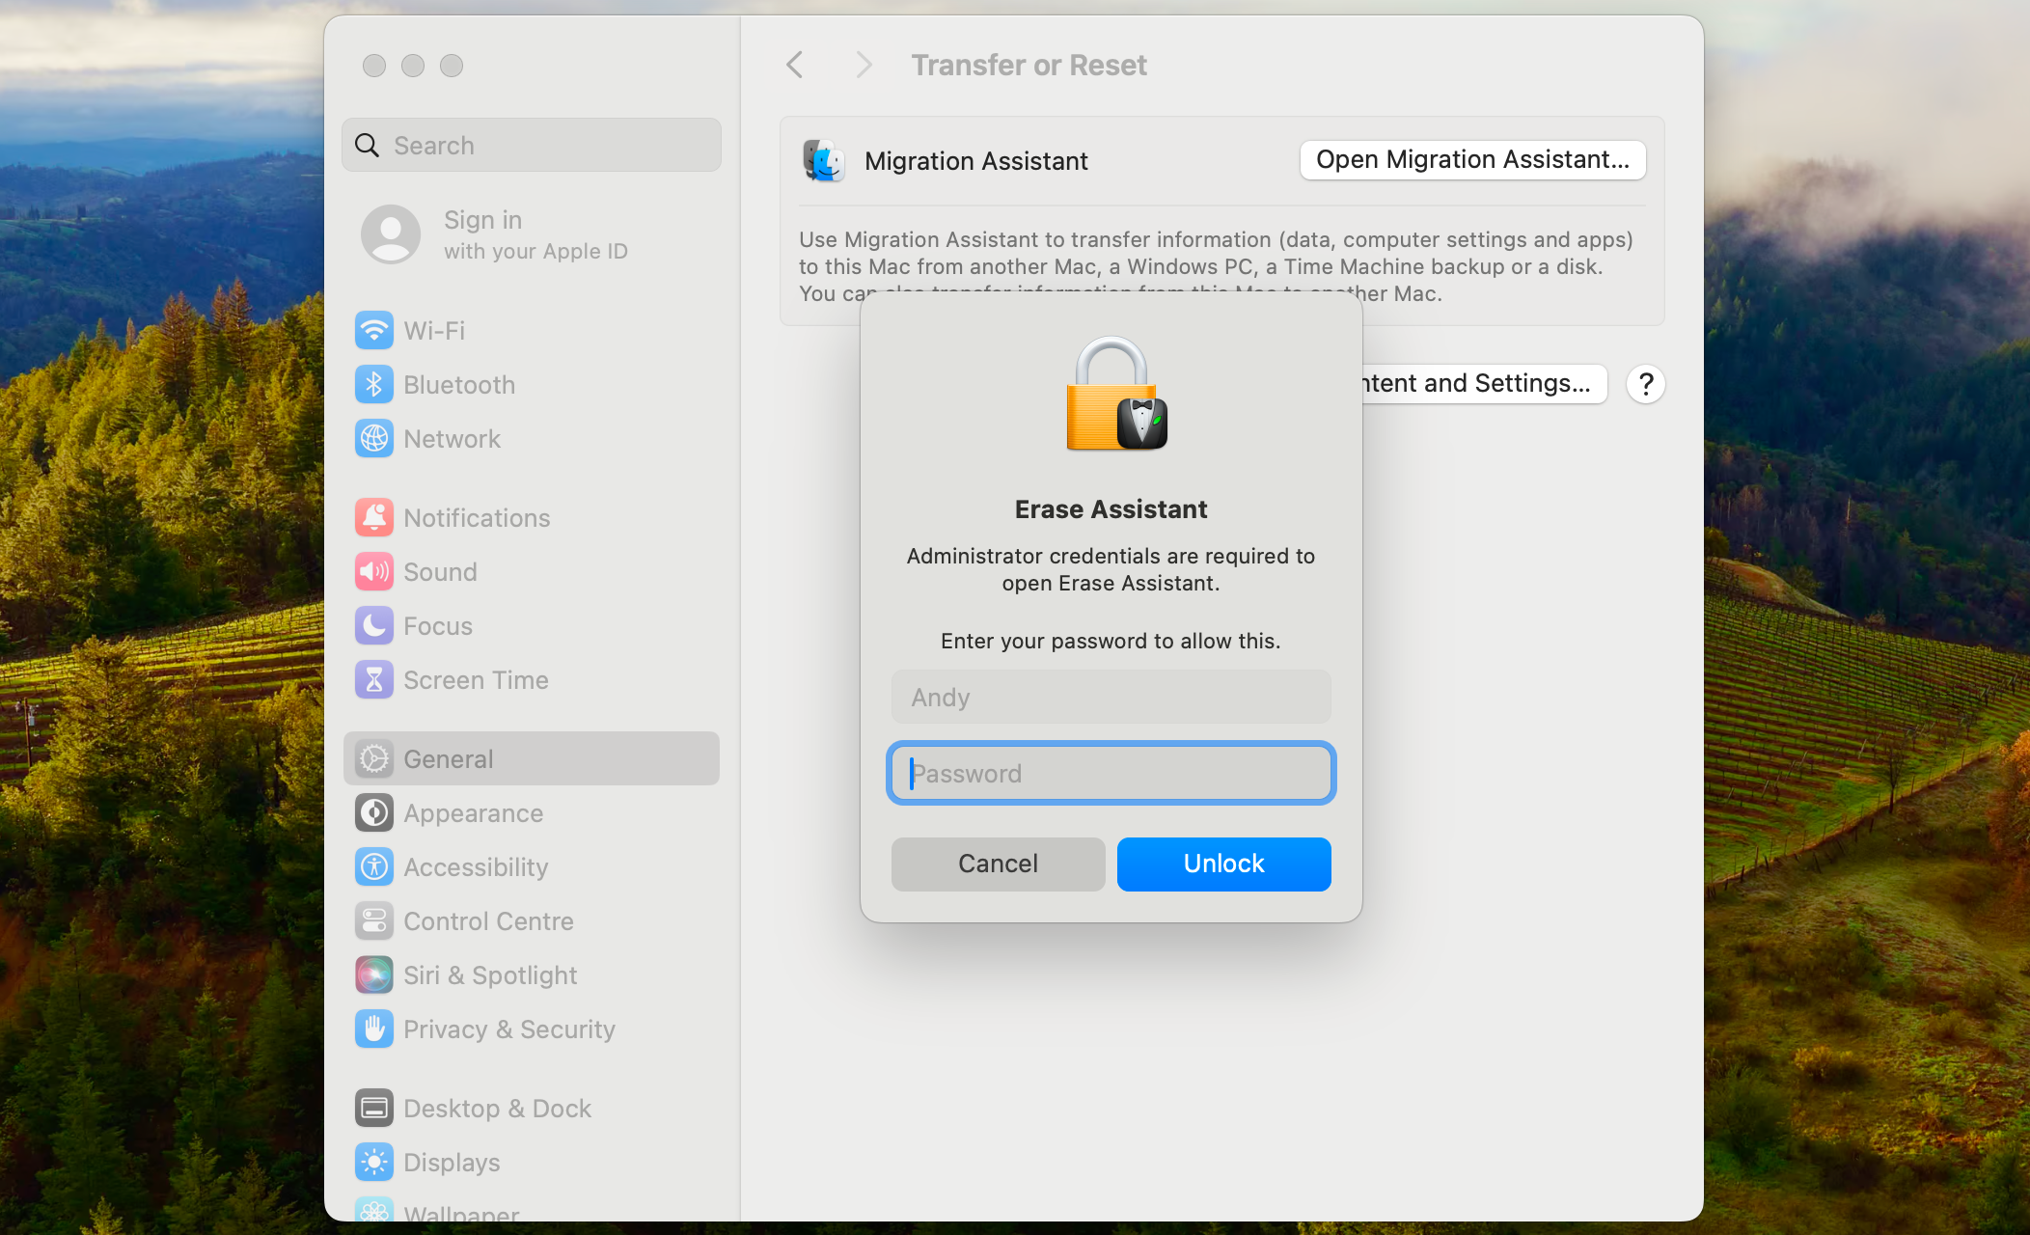Select Appearance in the sidebar

pos(473,813)
